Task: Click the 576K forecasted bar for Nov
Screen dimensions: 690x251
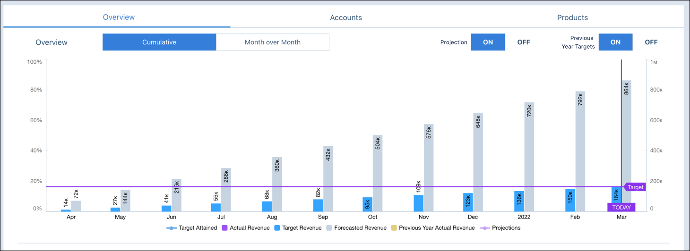Action: tap(429, 167)
